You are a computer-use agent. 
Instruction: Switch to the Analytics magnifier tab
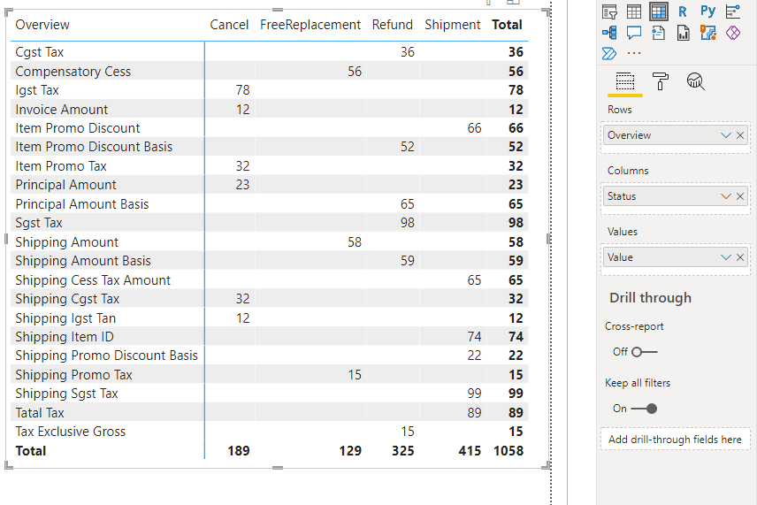point(695,81)
